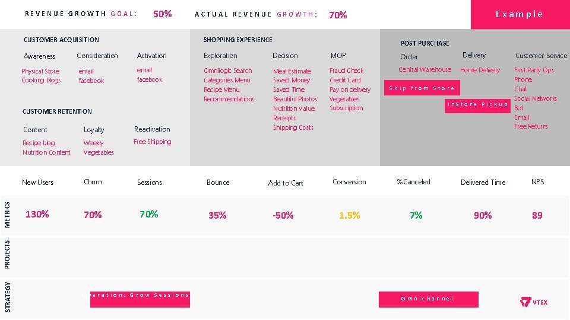Viewport: 570px width, 320px height.
Task: Select the STRATEGY vertical row label
Action: tap(7, 297)
